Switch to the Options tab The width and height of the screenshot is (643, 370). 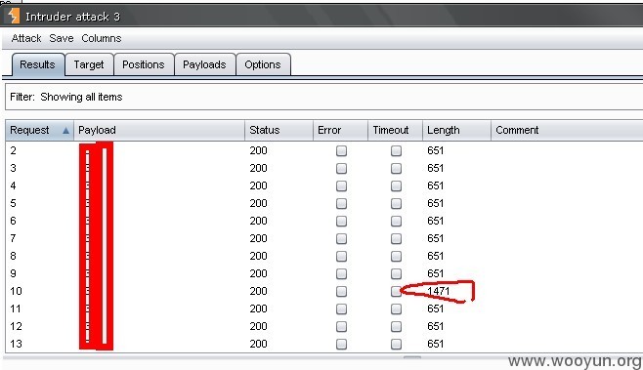click(x=263, y=64)
